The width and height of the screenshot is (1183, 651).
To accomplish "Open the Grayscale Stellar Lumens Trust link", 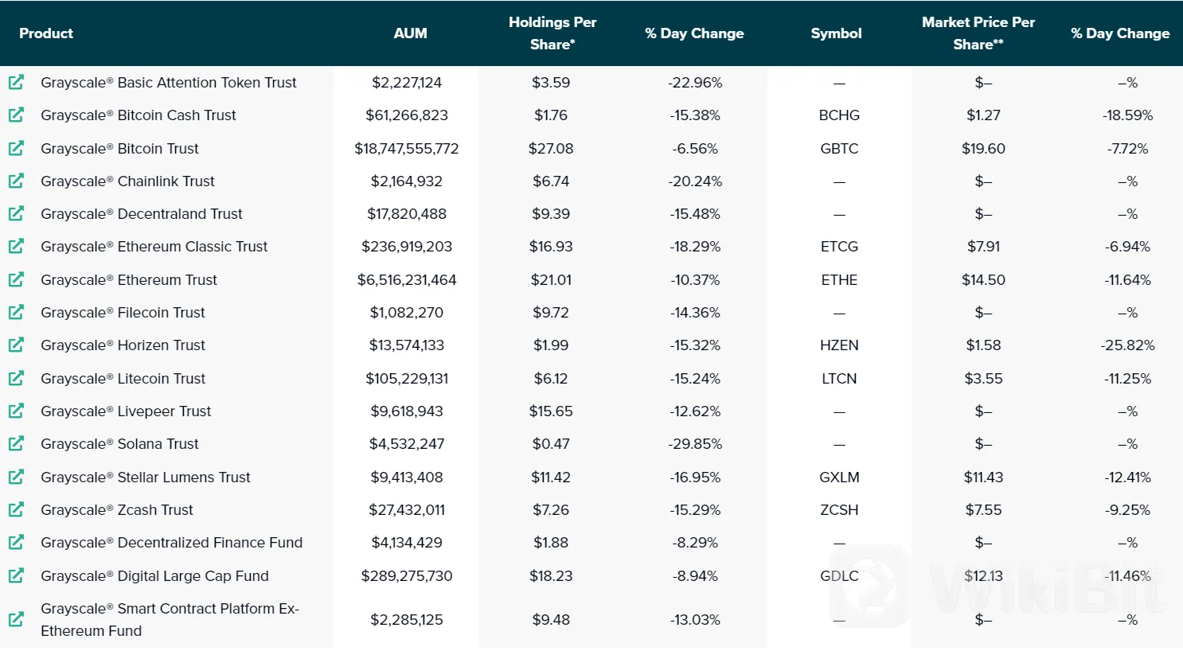I will click(145, 478).
